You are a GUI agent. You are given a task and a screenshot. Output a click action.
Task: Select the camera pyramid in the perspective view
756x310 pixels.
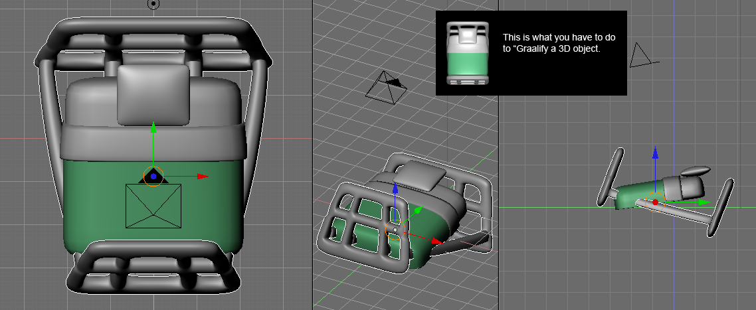385,86
